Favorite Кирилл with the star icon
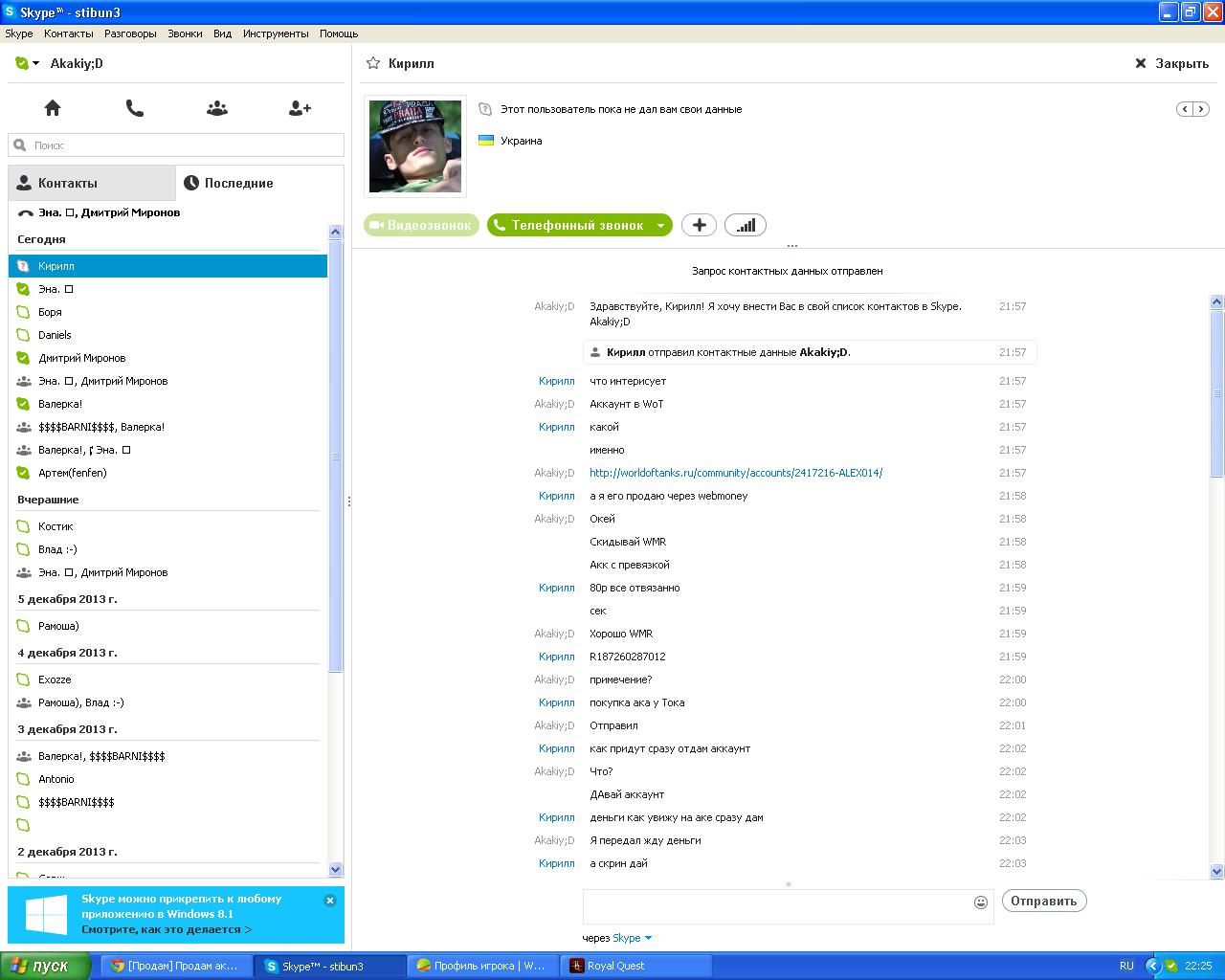 click(x=373, y=63)
